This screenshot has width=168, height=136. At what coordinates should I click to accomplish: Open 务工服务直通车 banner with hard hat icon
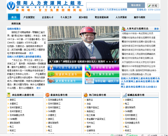[x=102, y=74]
